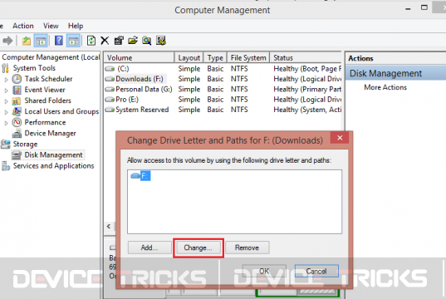Click the blue Help question mark icon
Image resolution: width=446 pixels, height=299 pixels.
coord(59,41)
